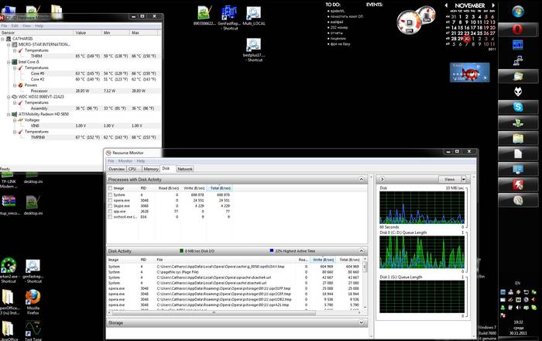Click the network computers icon in taskbar
This screenshot has width=542, height=341.
pyautogui.click(x=518, y=60)
